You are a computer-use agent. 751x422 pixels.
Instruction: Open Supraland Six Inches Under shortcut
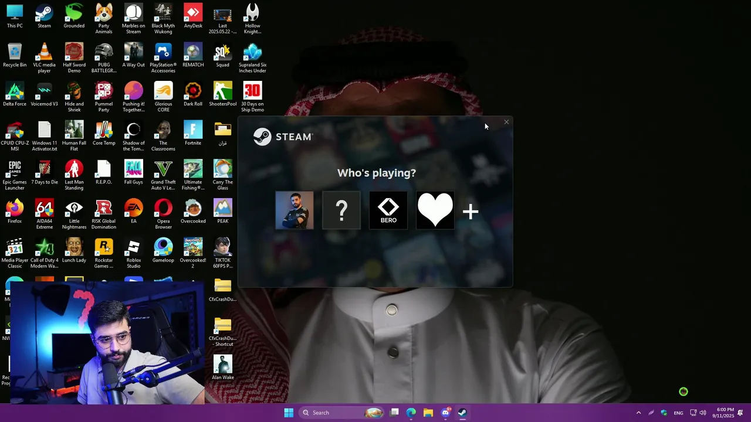pyautogui.click(x=252, y=57)
